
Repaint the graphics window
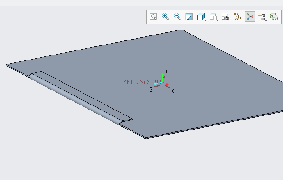189,16
